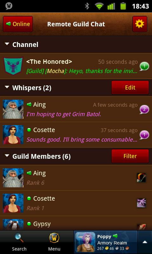Tap The Honored guild lobster tabard icon
This screenshot has height=254, width=152.
(13, 66)
